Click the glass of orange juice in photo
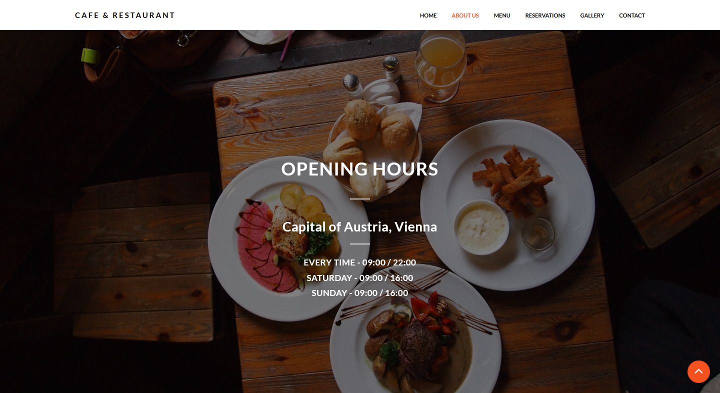 [441, 65]
